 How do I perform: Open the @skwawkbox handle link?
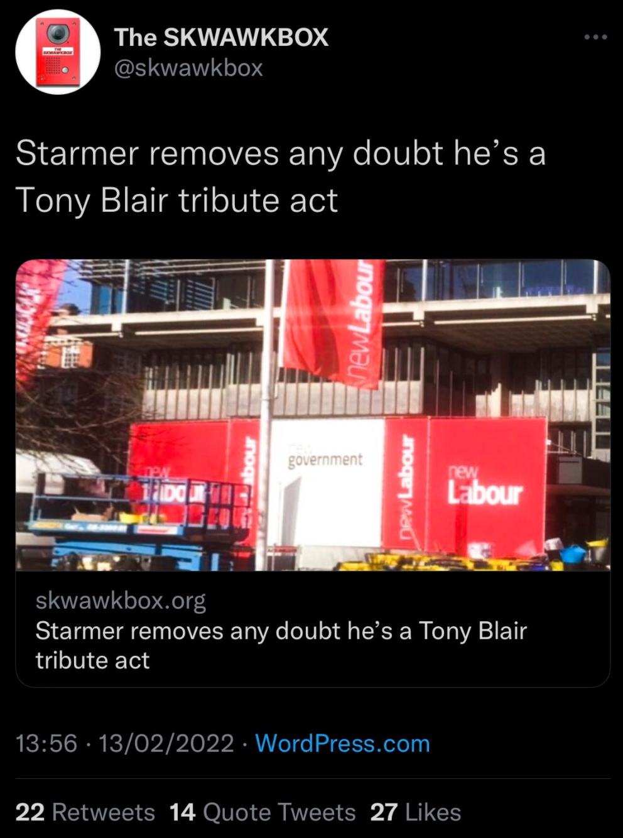point(188,68)
